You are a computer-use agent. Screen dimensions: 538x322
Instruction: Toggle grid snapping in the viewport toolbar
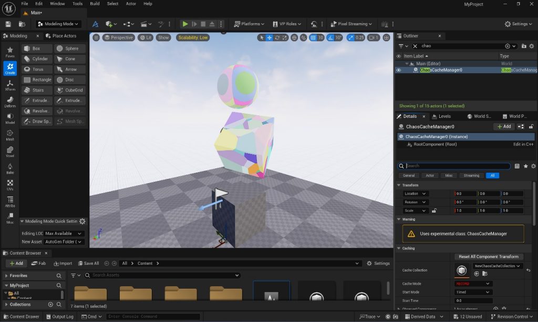click(313, 37)
